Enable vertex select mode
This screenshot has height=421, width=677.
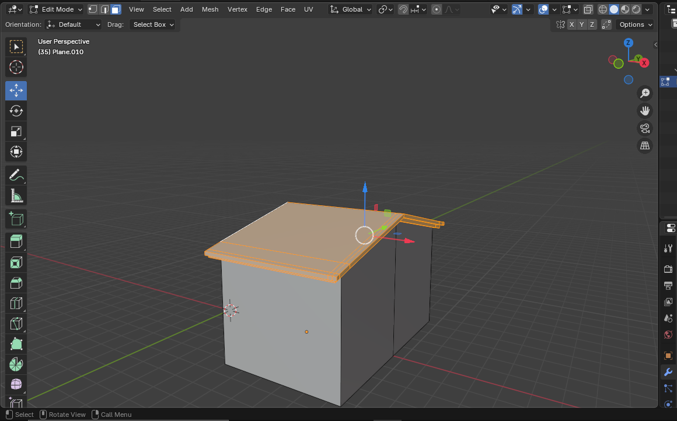tap(93, 9)
